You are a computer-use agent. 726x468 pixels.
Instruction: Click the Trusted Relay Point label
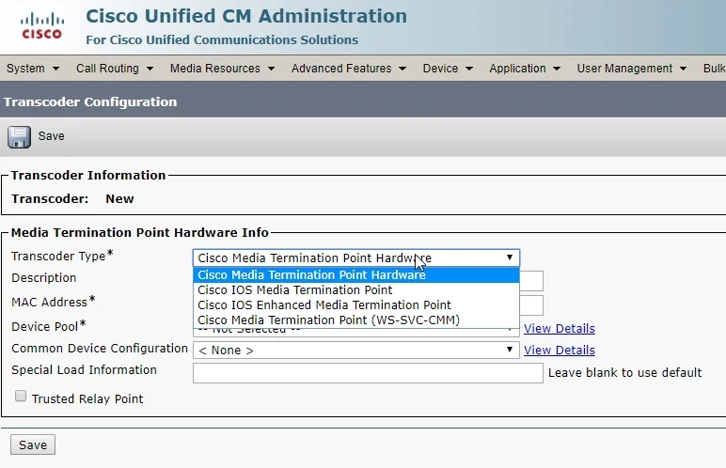(87, 399)
